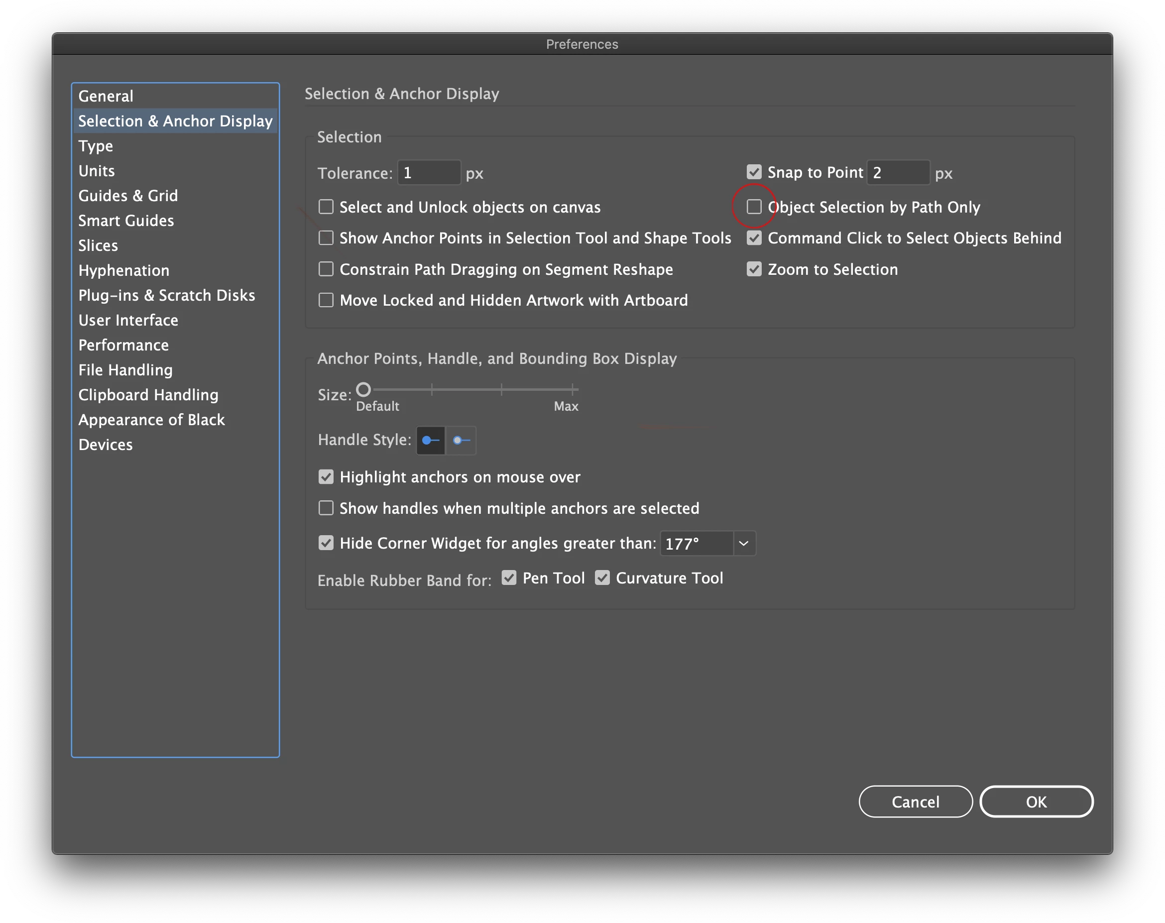
Task: Open the General preferences category
Action: point(106,96)
